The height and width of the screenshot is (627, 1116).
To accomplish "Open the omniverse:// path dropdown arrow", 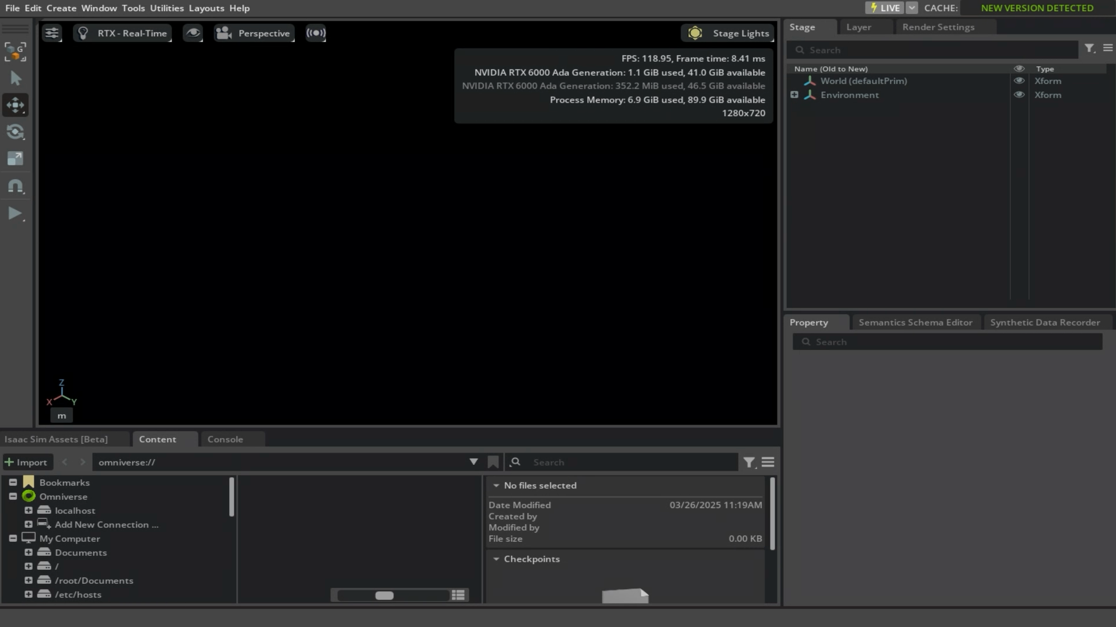I will click(x=473, y=462).
